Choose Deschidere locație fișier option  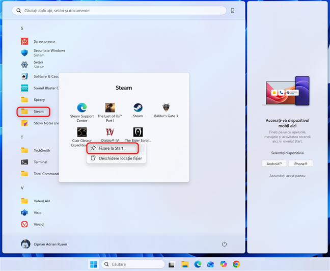[121, 158]
